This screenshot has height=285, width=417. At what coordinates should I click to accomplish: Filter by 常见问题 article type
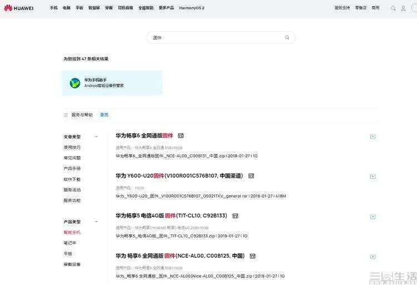click(x=72, y=158)
